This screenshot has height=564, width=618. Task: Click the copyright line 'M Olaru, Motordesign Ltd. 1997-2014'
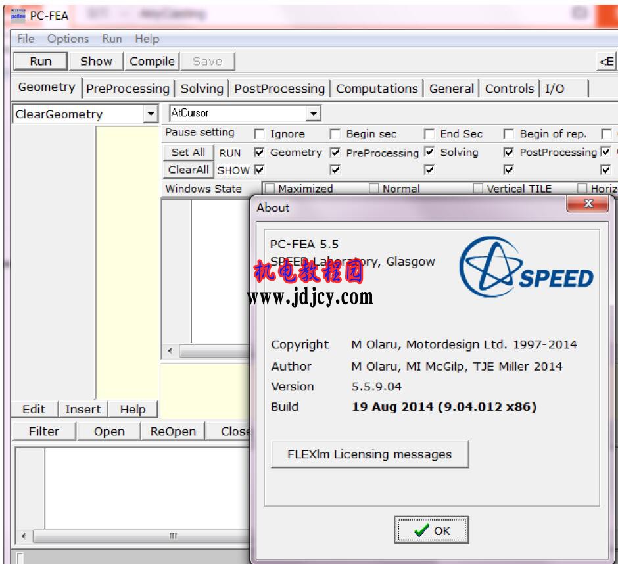point(464,345)
